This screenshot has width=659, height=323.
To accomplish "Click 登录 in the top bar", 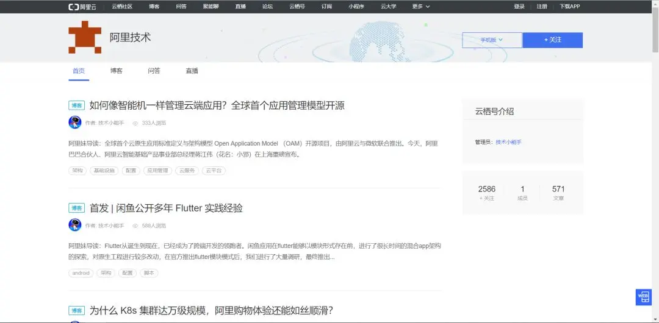I will point(519,6).
